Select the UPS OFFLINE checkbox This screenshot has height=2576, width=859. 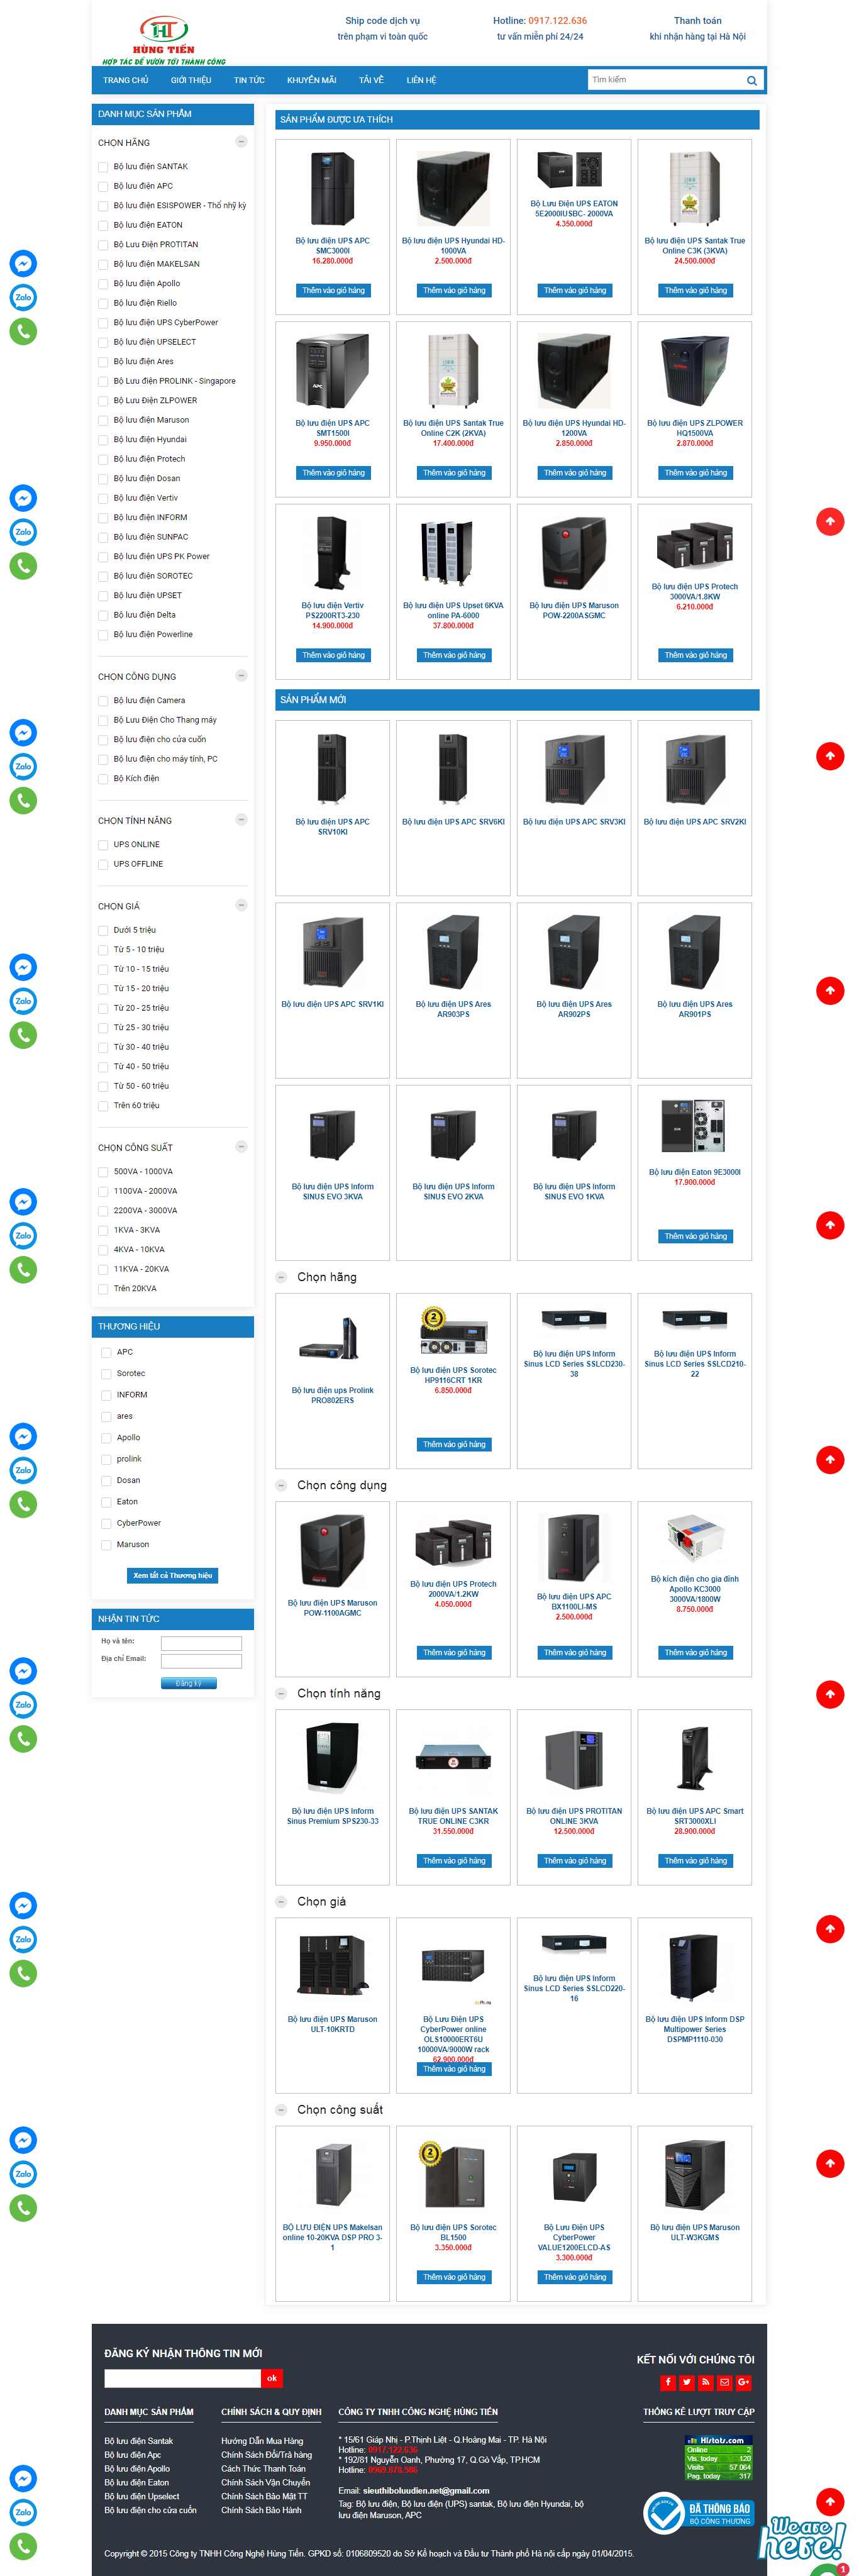coord(103,864)
